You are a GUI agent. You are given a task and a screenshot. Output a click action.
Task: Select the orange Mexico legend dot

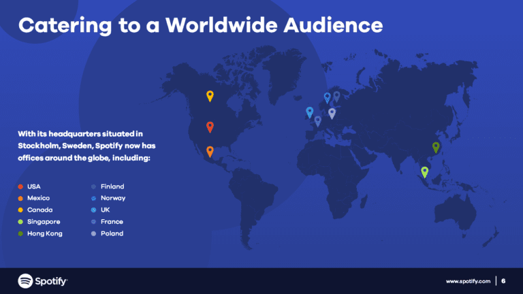[x=20, y=198]
